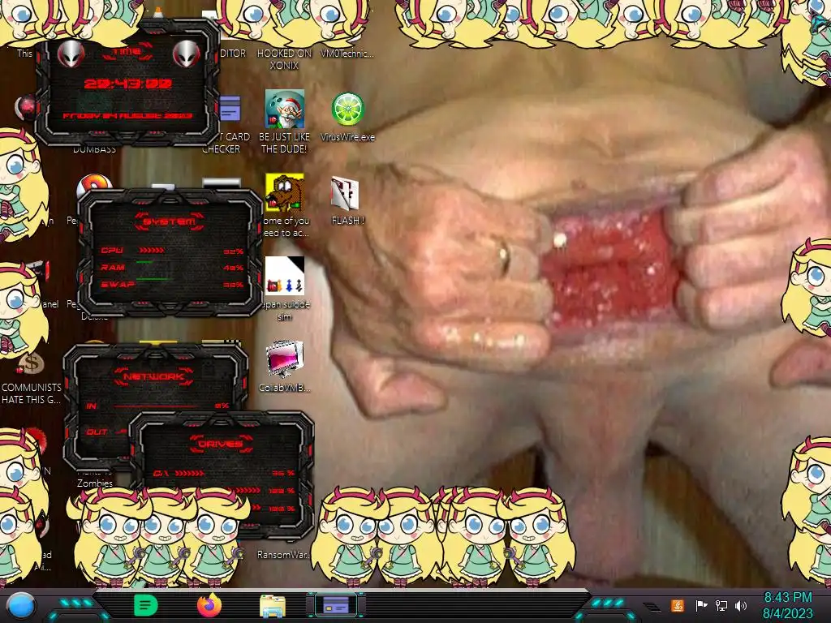Open the BE JUST LIKE THE DUDE! Santa icon
Image resolution: width=831 pixels, height=623 pixels.
285,109
